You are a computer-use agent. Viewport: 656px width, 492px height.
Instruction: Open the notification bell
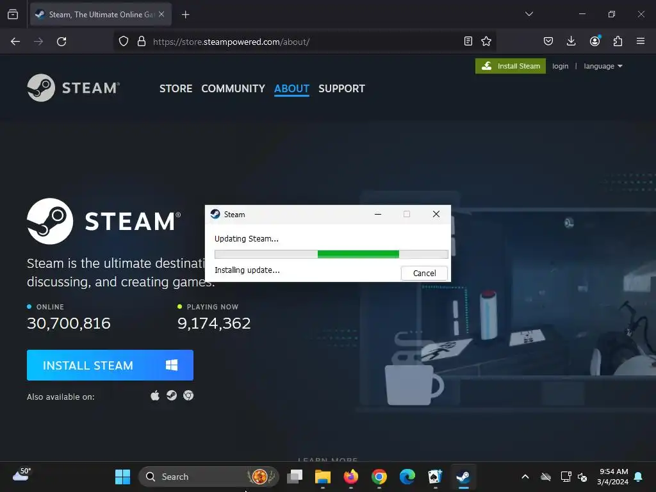point(639,477)
